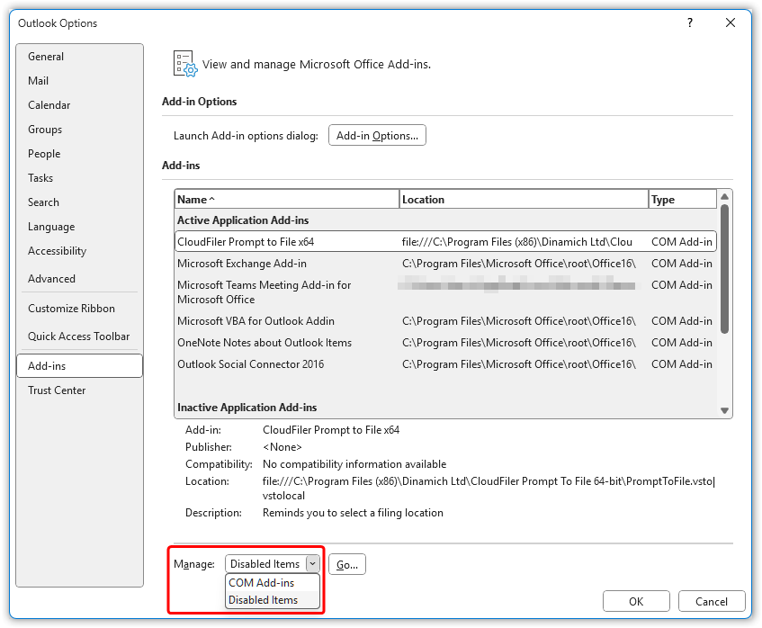This screenshot has height=628, width=762.
Task: Open the Search options category
Action: click(x=80, y=202)
